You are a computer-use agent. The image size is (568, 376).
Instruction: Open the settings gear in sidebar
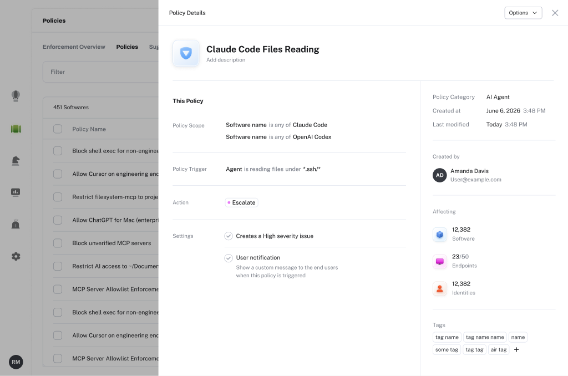pyautogui.click(x=16, y=256)
